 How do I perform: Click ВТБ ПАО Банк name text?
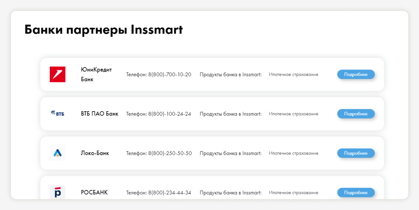99,114
